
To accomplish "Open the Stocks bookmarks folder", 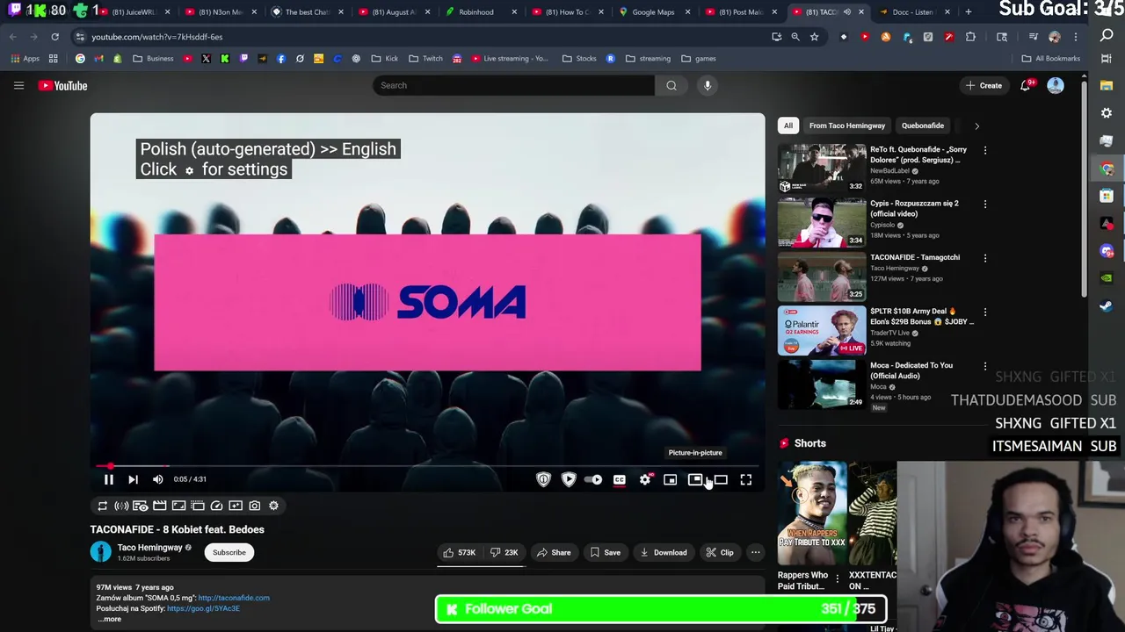I will [579, 58].
